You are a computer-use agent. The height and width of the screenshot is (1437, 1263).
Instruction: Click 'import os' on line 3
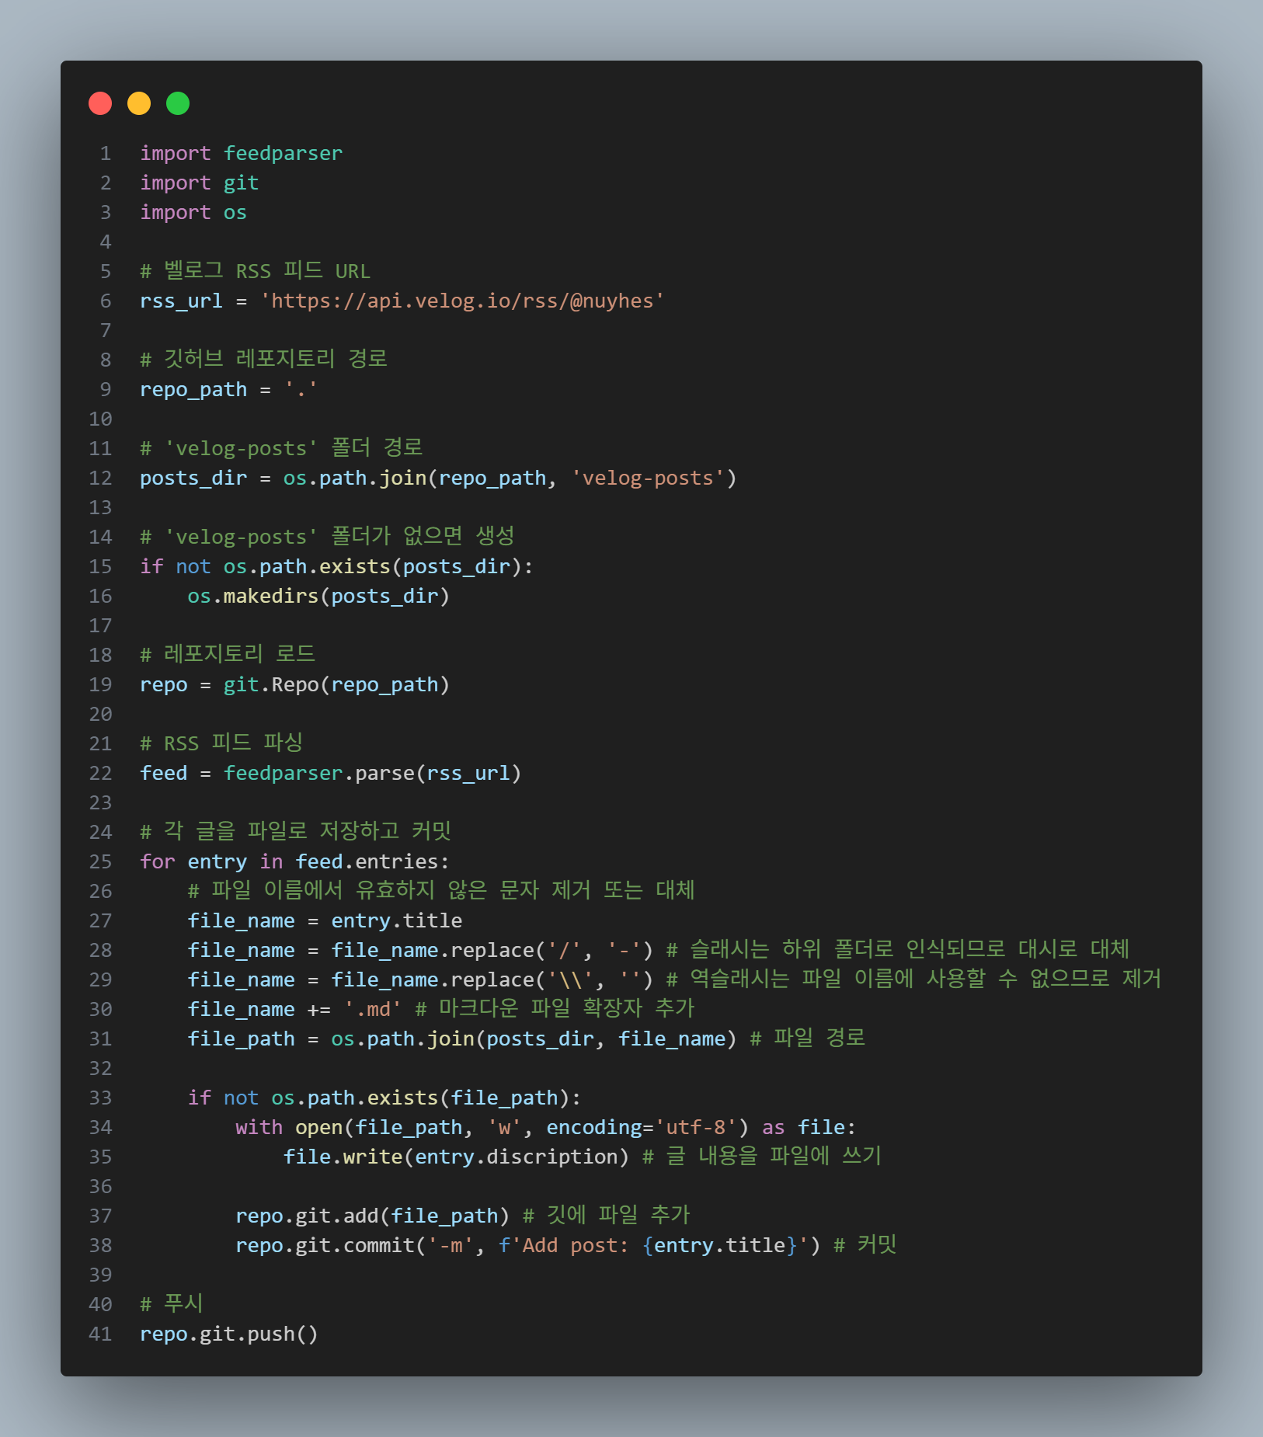coord(193,212)
